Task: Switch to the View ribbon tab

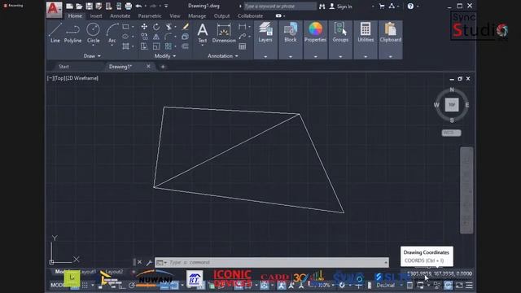Action: click(175, 15)
